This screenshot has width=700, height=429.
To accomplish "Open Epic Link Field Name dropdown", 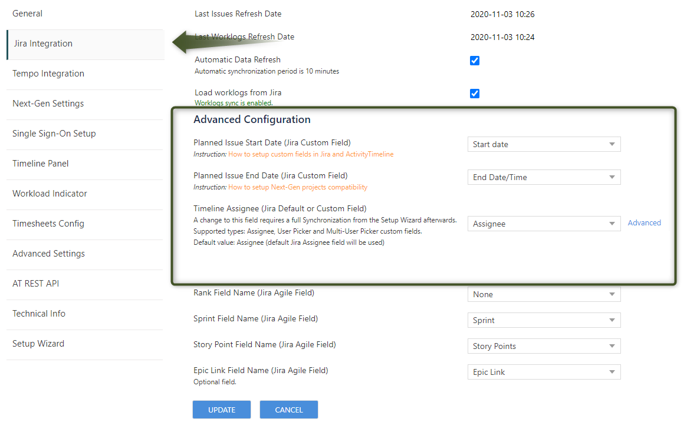I will (544, 372).
